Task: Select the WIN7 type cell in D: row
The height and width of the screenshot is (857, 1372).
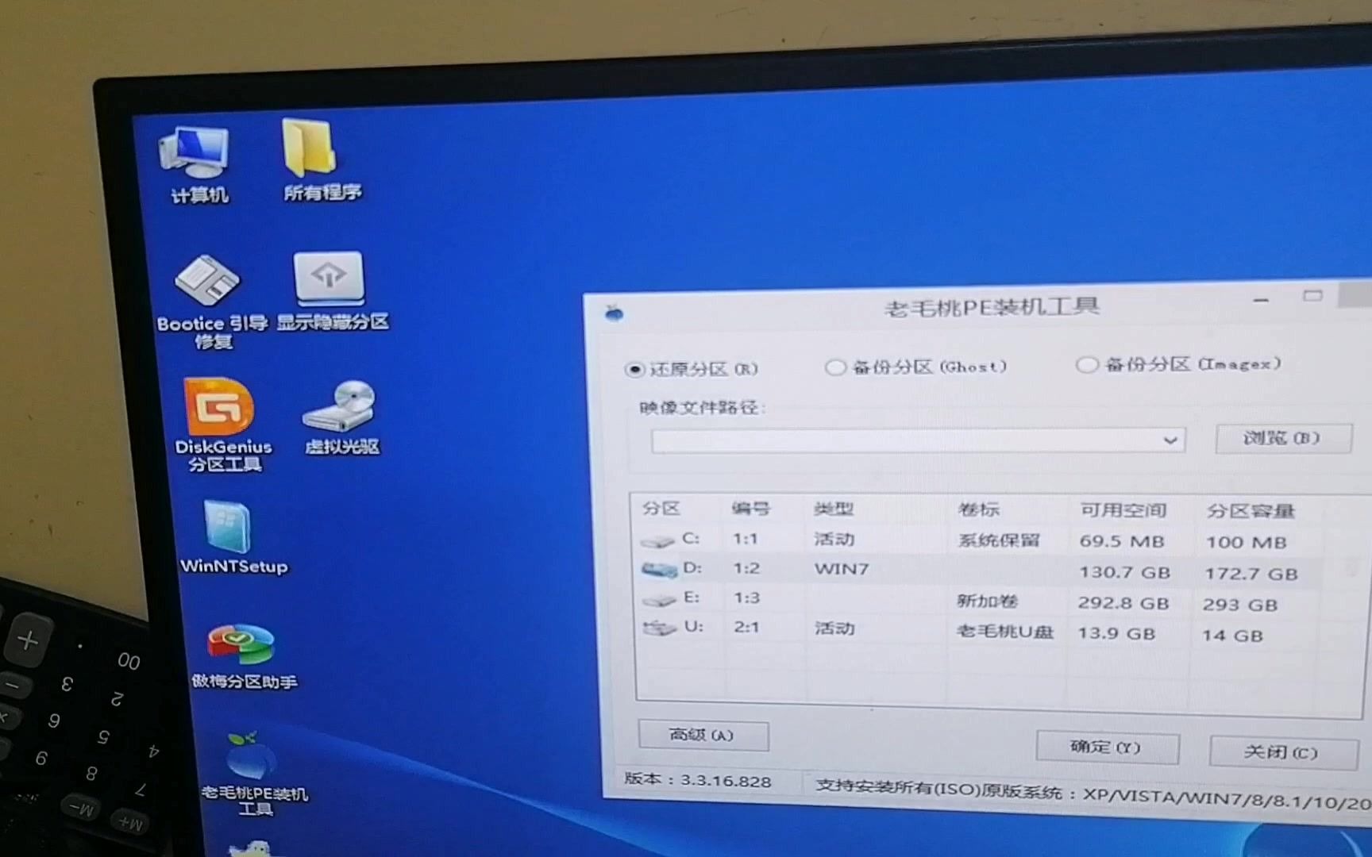Action: tap(842, 569)
